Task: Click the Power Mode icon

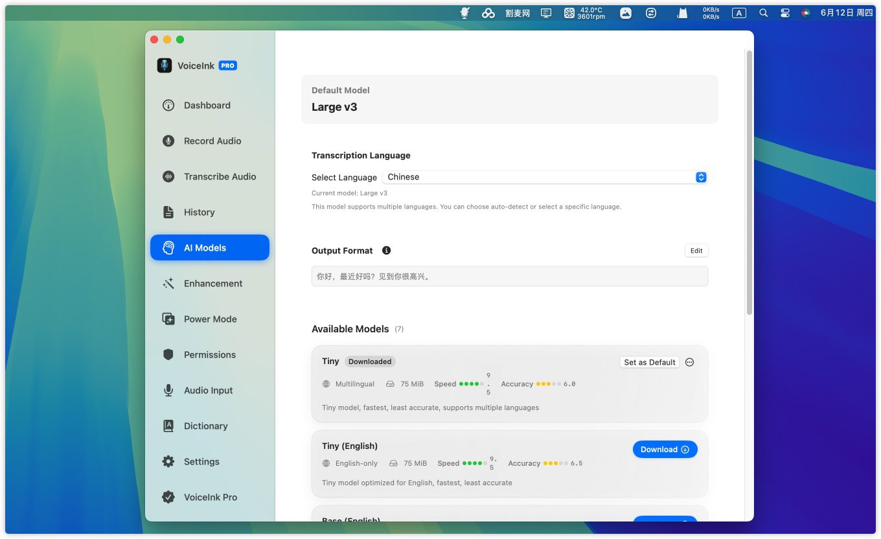Action: [x=168, y=319]
